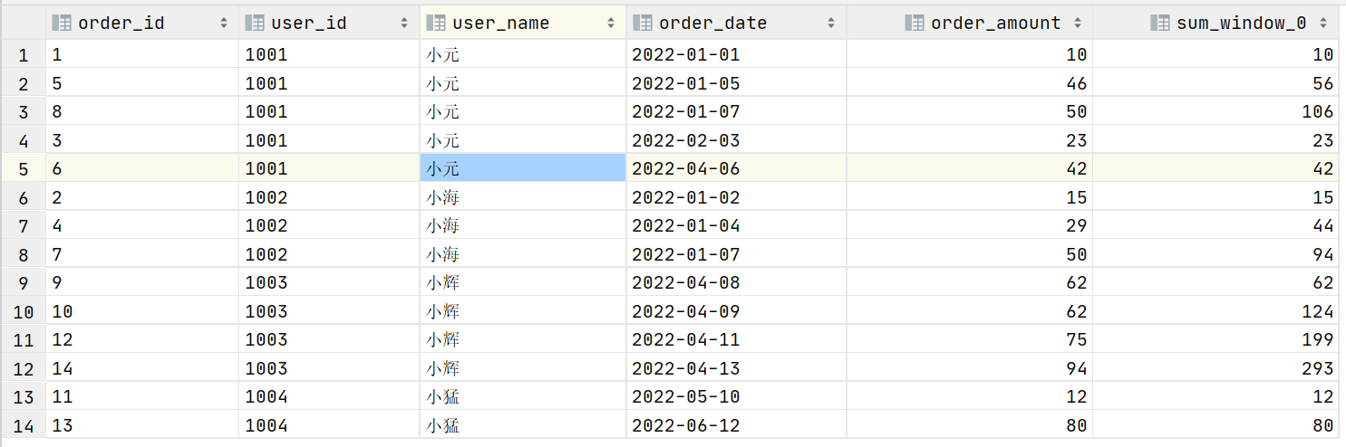Click the order_amount column table icon
Image resolution: width=1346 pixels, height=447 pixels.
(x=915, y=24)
